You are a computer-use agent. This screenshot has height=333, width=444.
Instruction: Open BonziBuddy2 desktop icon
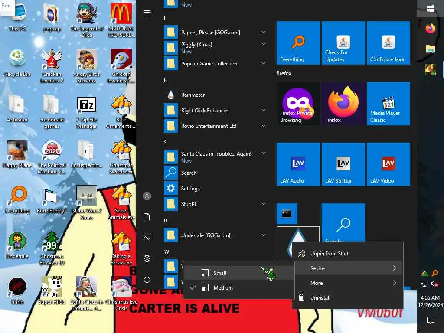tap(52, 200)
